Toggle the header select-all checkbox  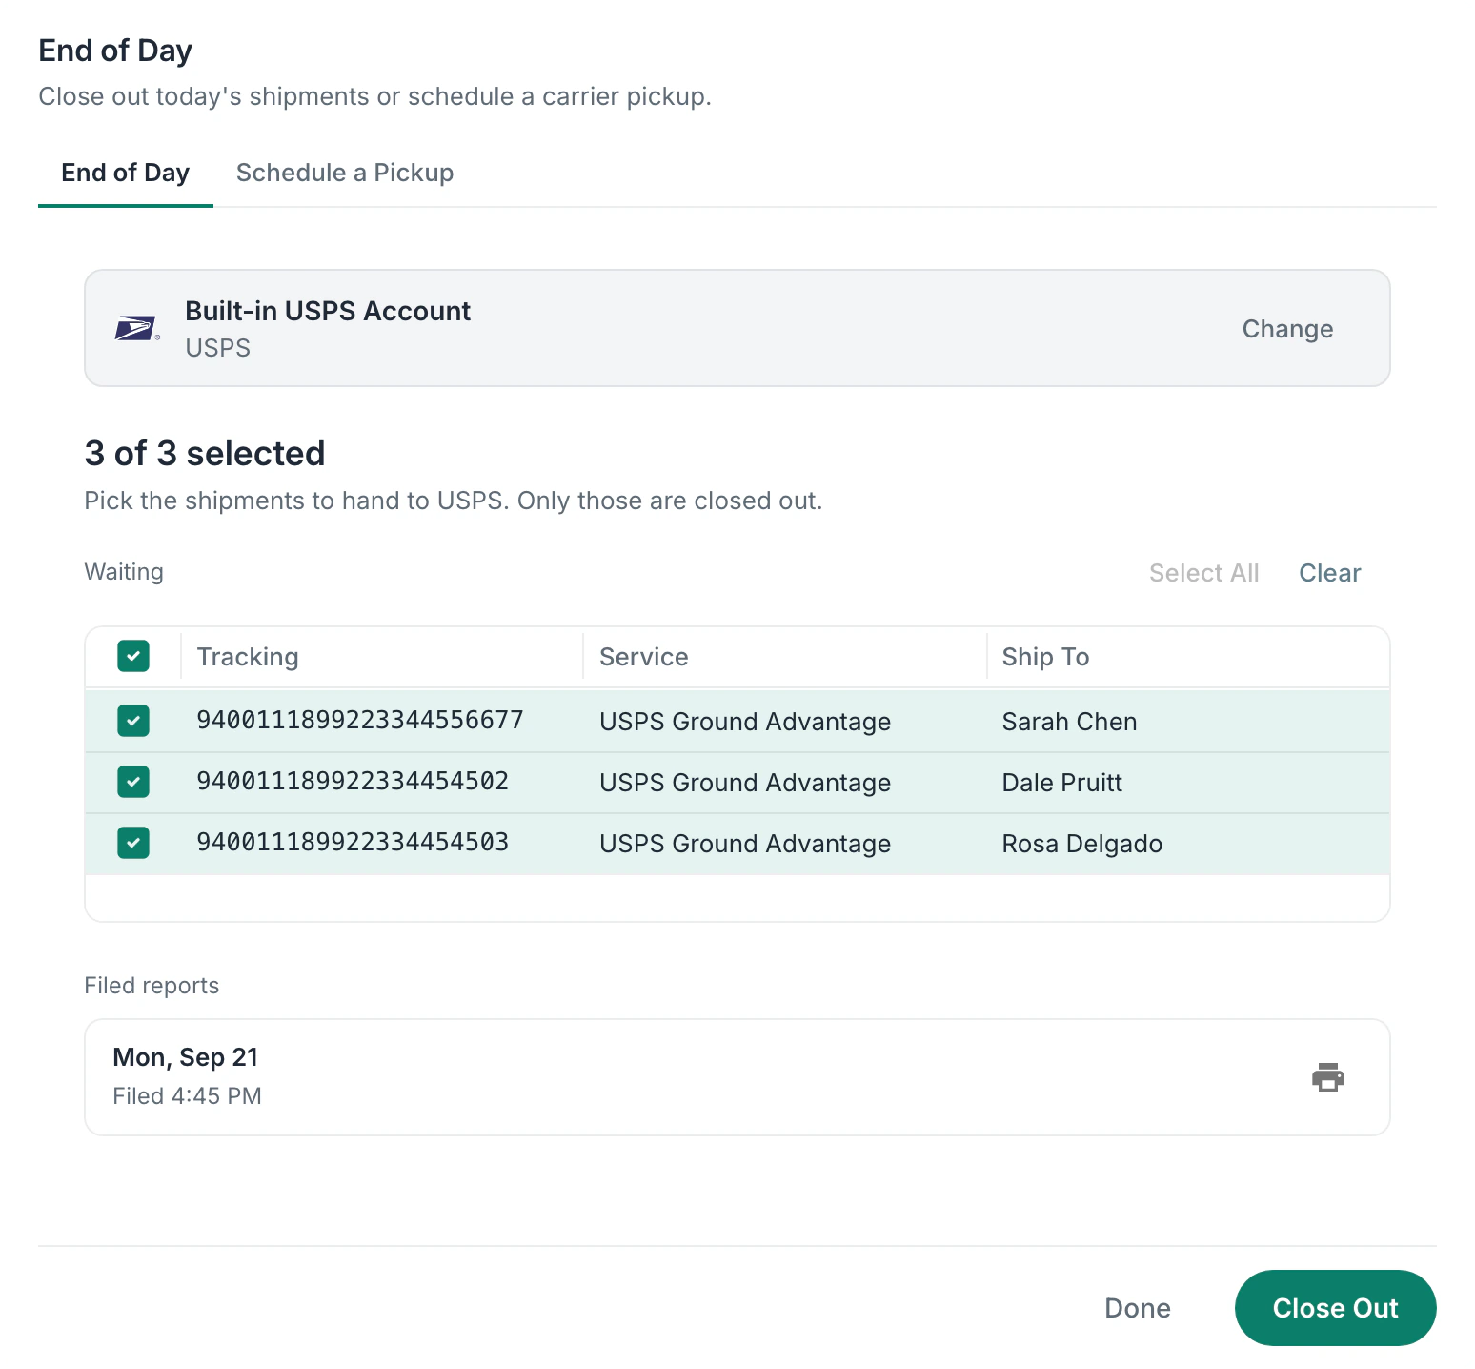(x=133, y=656)
